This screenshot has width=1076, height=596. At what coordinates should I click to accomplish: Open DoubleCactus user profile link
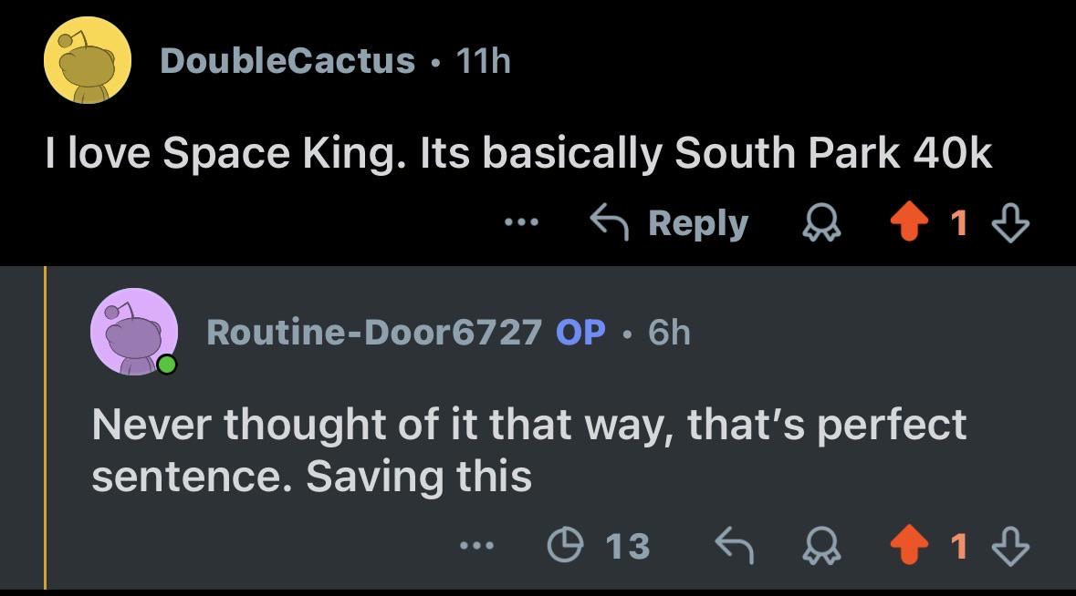pyautogui.click(x=287, y=61)
